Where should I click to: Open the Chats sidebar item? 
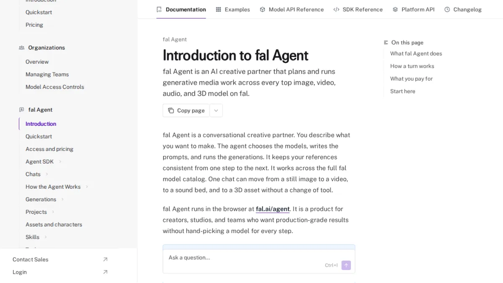tap(33, 174)
